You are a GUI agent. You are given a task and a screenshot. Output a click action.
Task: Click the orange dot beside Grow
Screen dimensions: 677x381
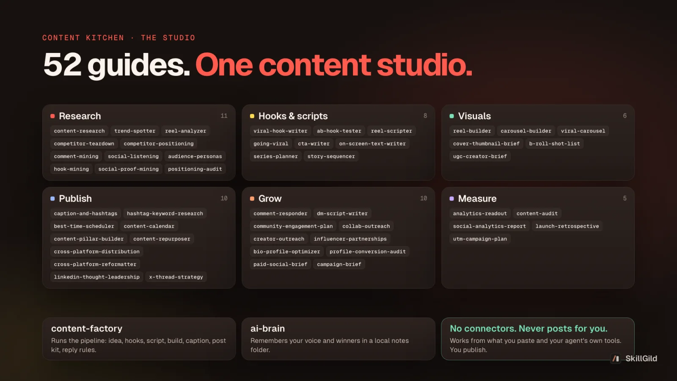click(x=252, y=199)
